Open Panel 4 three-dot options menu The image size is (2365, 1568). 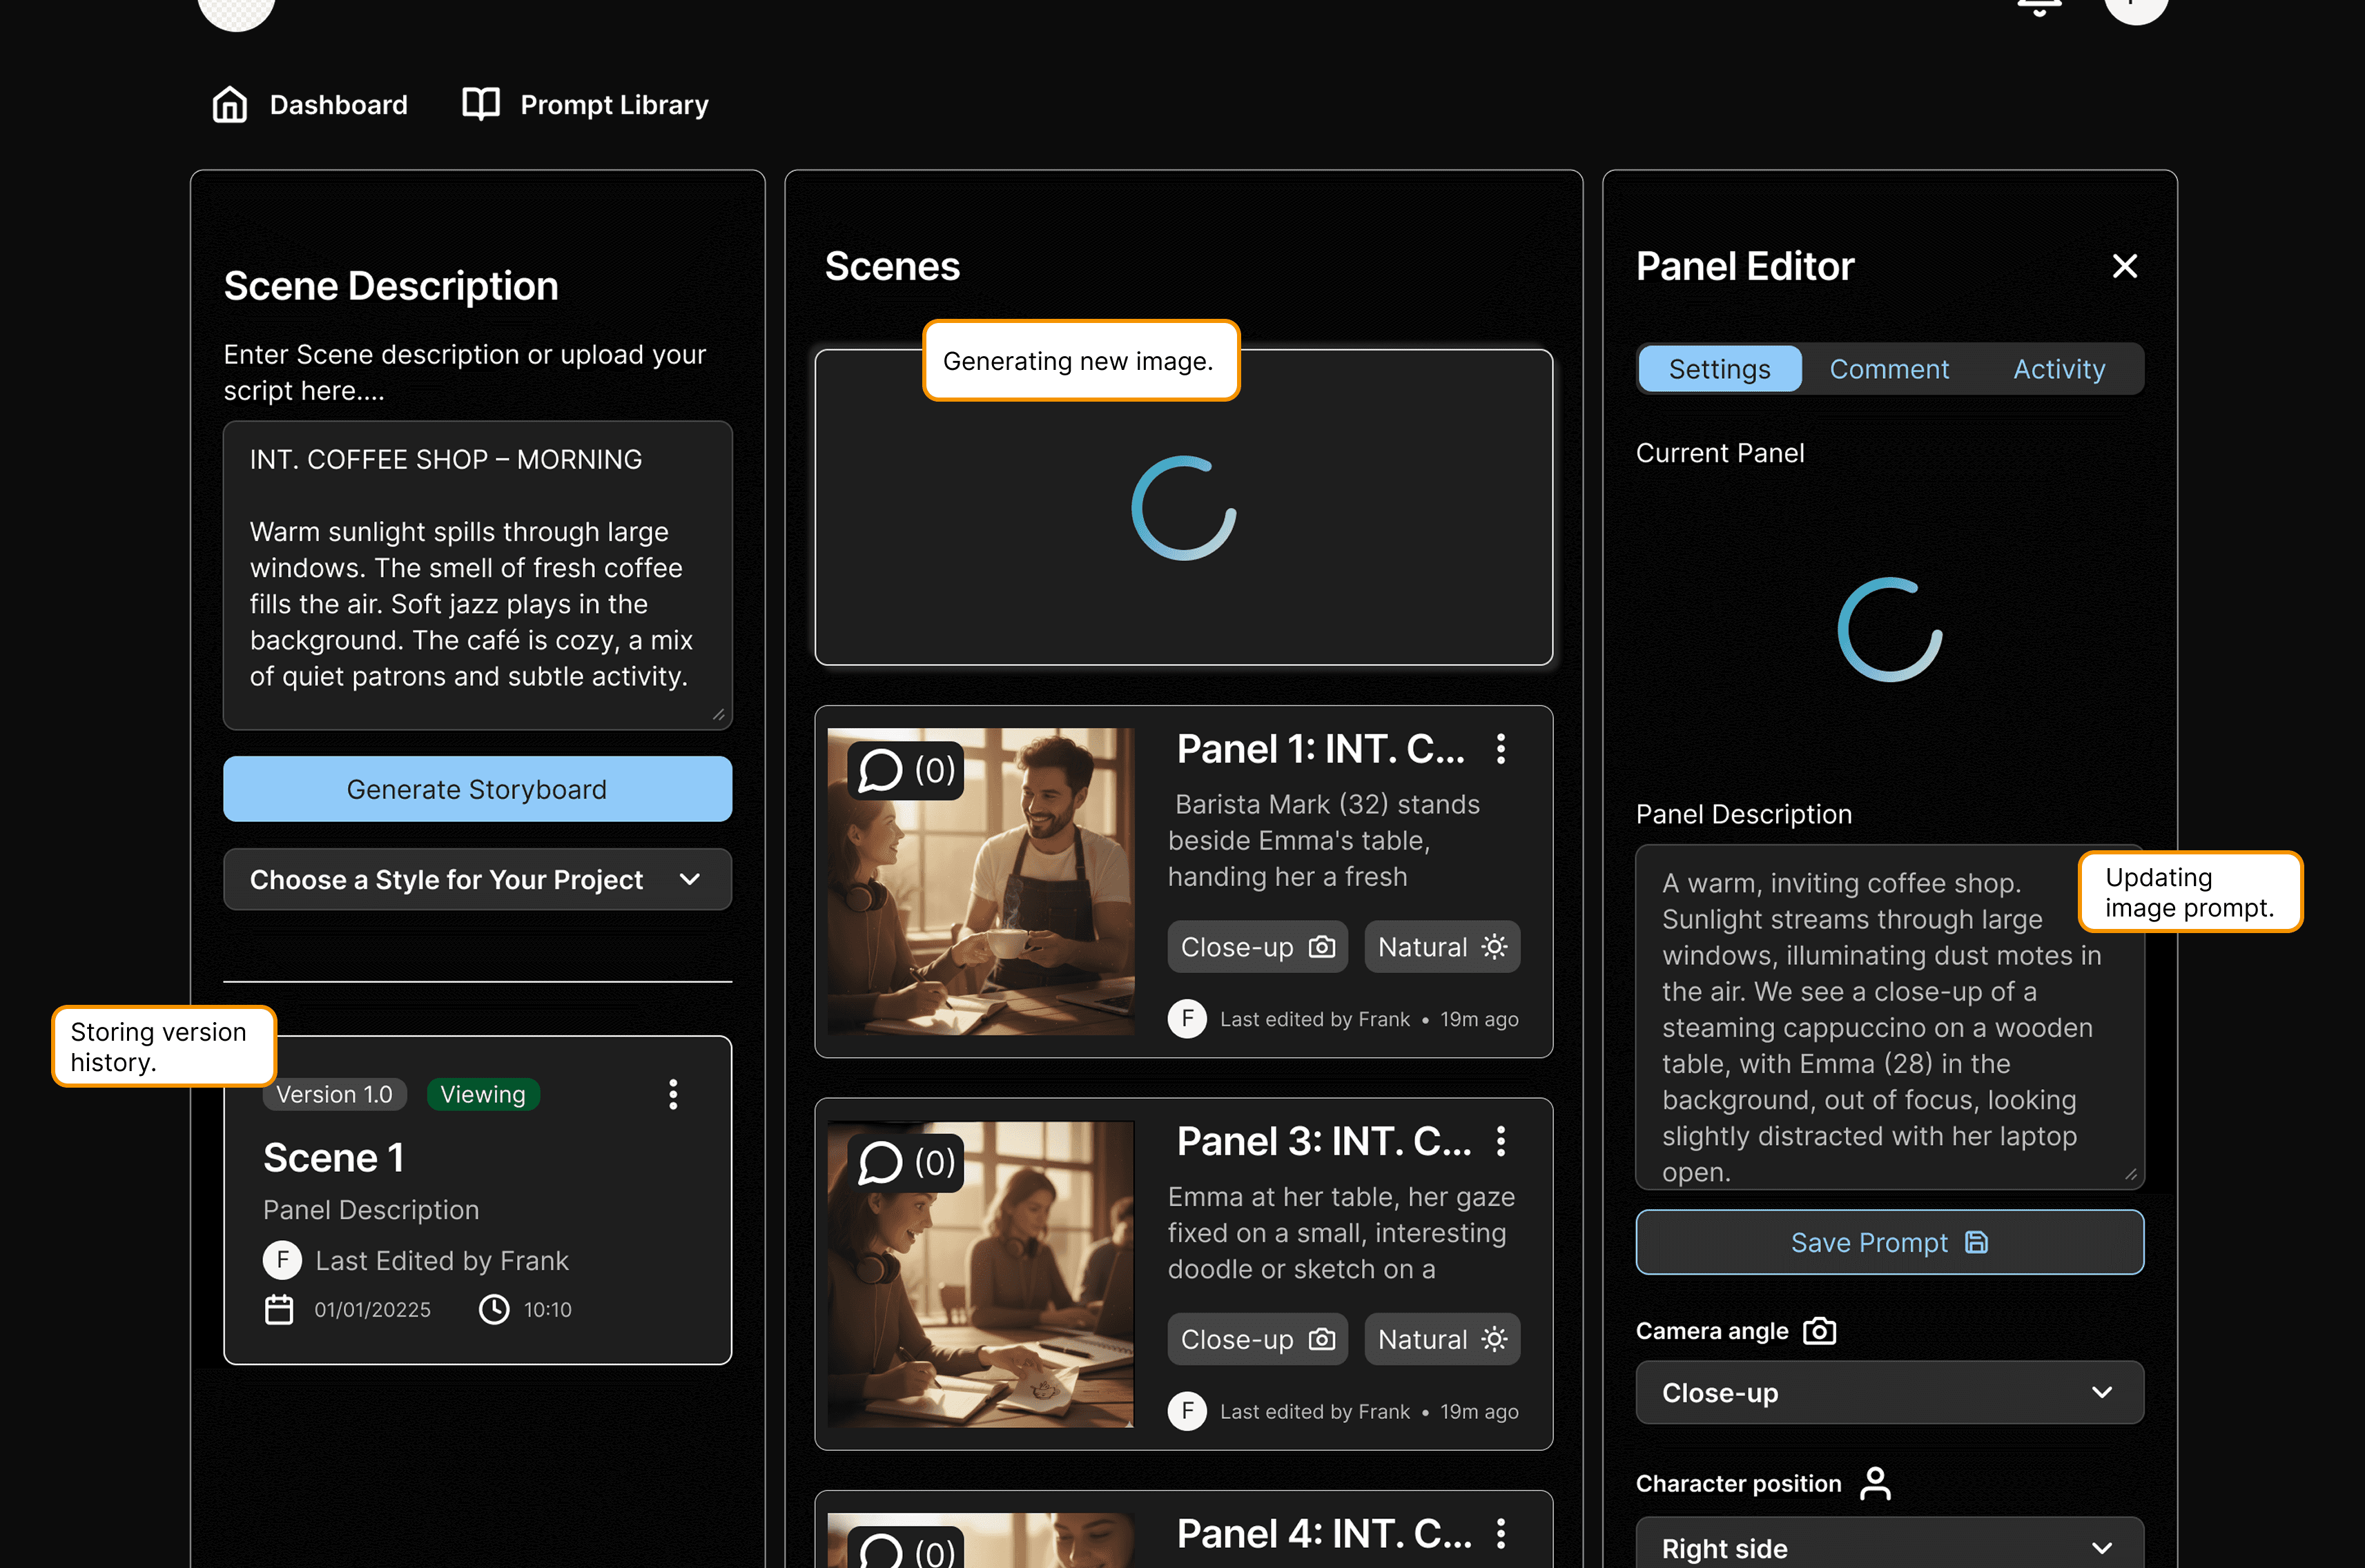(1500, 1533)
